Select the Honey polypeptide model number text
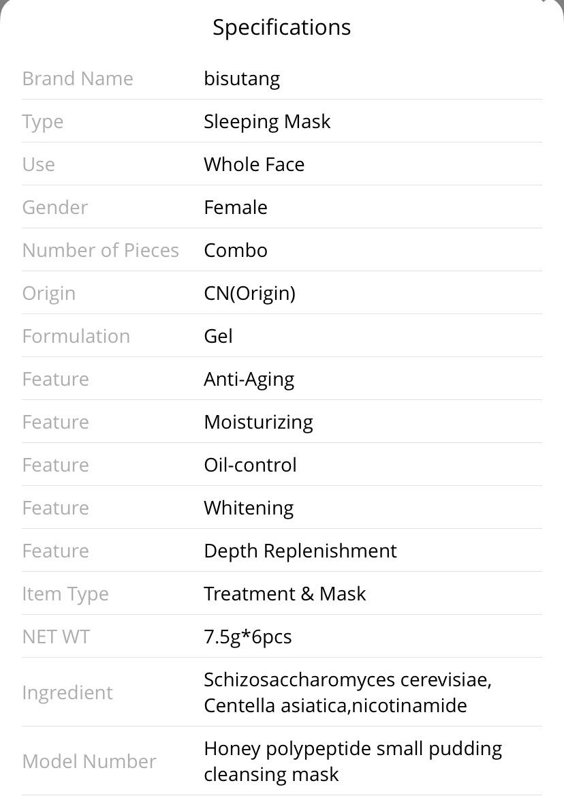Screen dimensions: 564x796 tap(353, 761)
